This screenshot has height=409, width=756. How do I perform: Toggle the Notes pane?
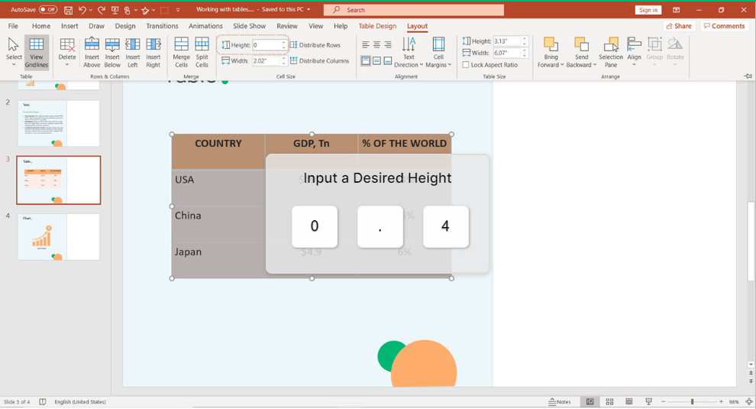click(x=559, y=402)
